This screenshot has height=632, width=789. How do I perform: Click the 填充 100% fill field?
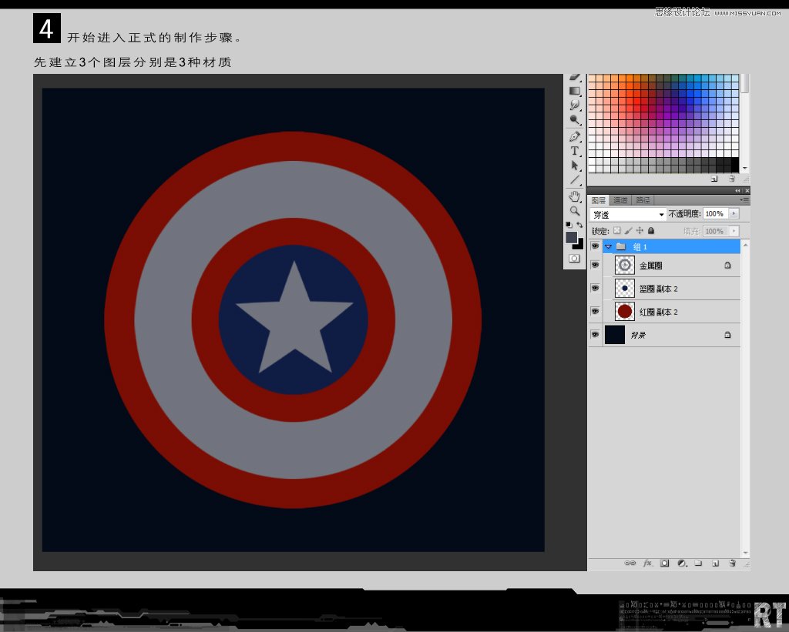[716, 231]
